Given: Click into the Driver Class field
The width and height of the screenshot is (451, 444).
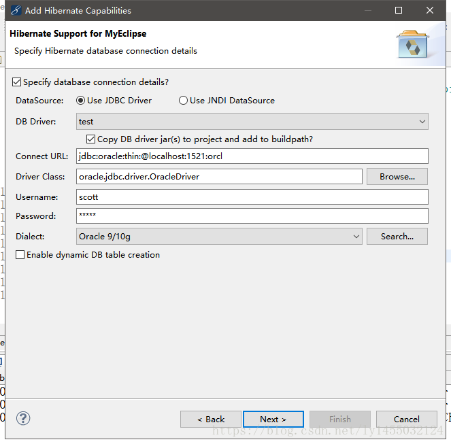Looking at the screenshot, I should click(x=219, y=177).
